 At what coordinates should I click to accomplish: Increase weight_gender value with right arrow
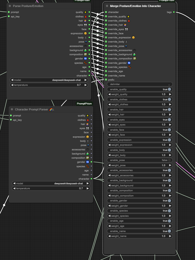170,206
